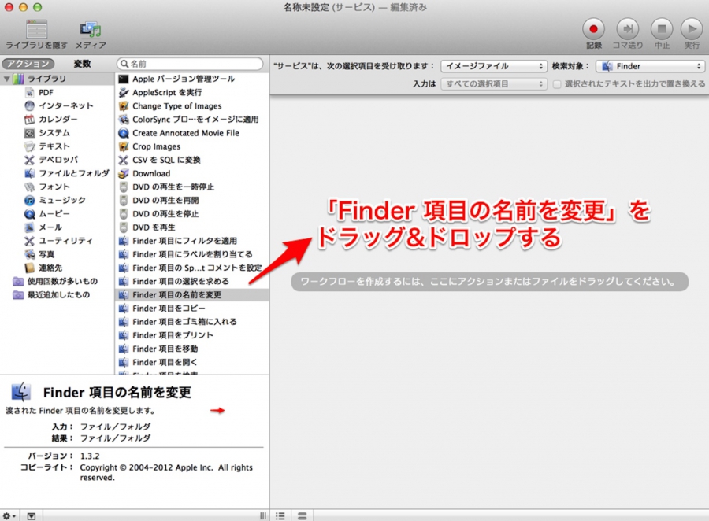This screenshot has height=521, width=709.
Task: Click the green zoom window button
Action: click(x=38, y=7)
